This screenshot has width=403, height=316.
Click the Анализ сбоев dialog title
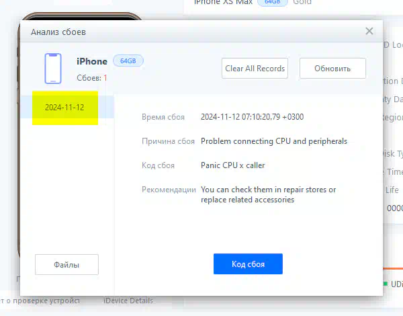pyautogui.click(x=58, y=32)
